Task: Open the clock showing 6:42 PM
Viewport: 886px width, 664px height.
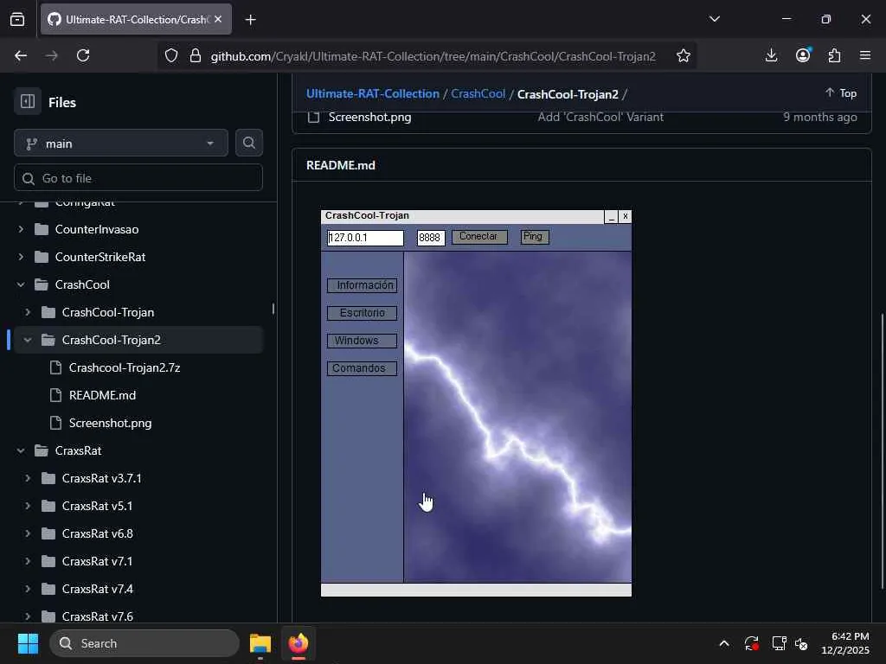Action: click(x=845, y=643)
